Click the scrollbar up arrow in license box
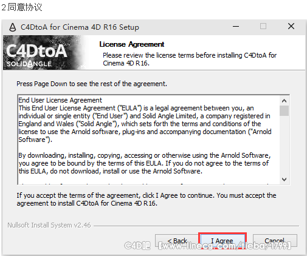307x256 pixels. pyautogui.click(x=284, y=101)
